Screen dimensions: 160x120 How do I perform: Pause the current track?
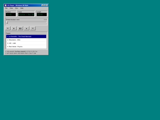click(x=20, y=28)
